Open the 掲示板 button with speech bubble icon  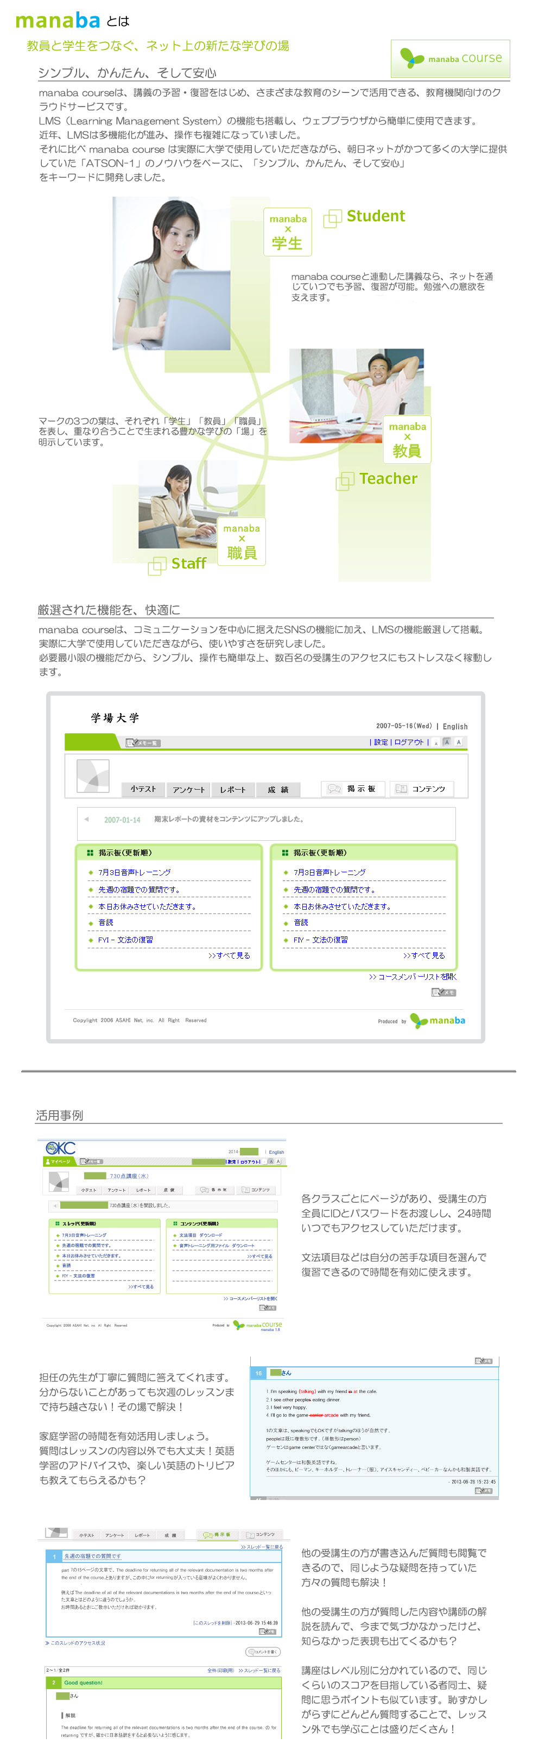click(353, 789)
